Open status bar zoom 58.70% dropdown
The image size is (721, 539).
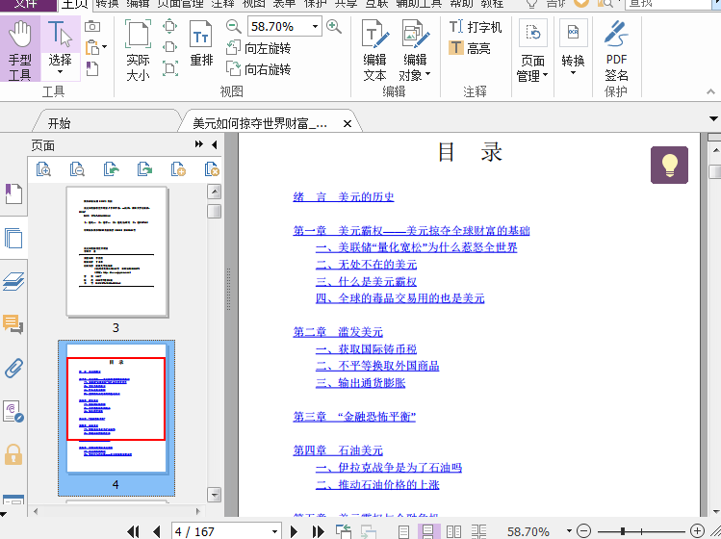click(x=569, y=531)
